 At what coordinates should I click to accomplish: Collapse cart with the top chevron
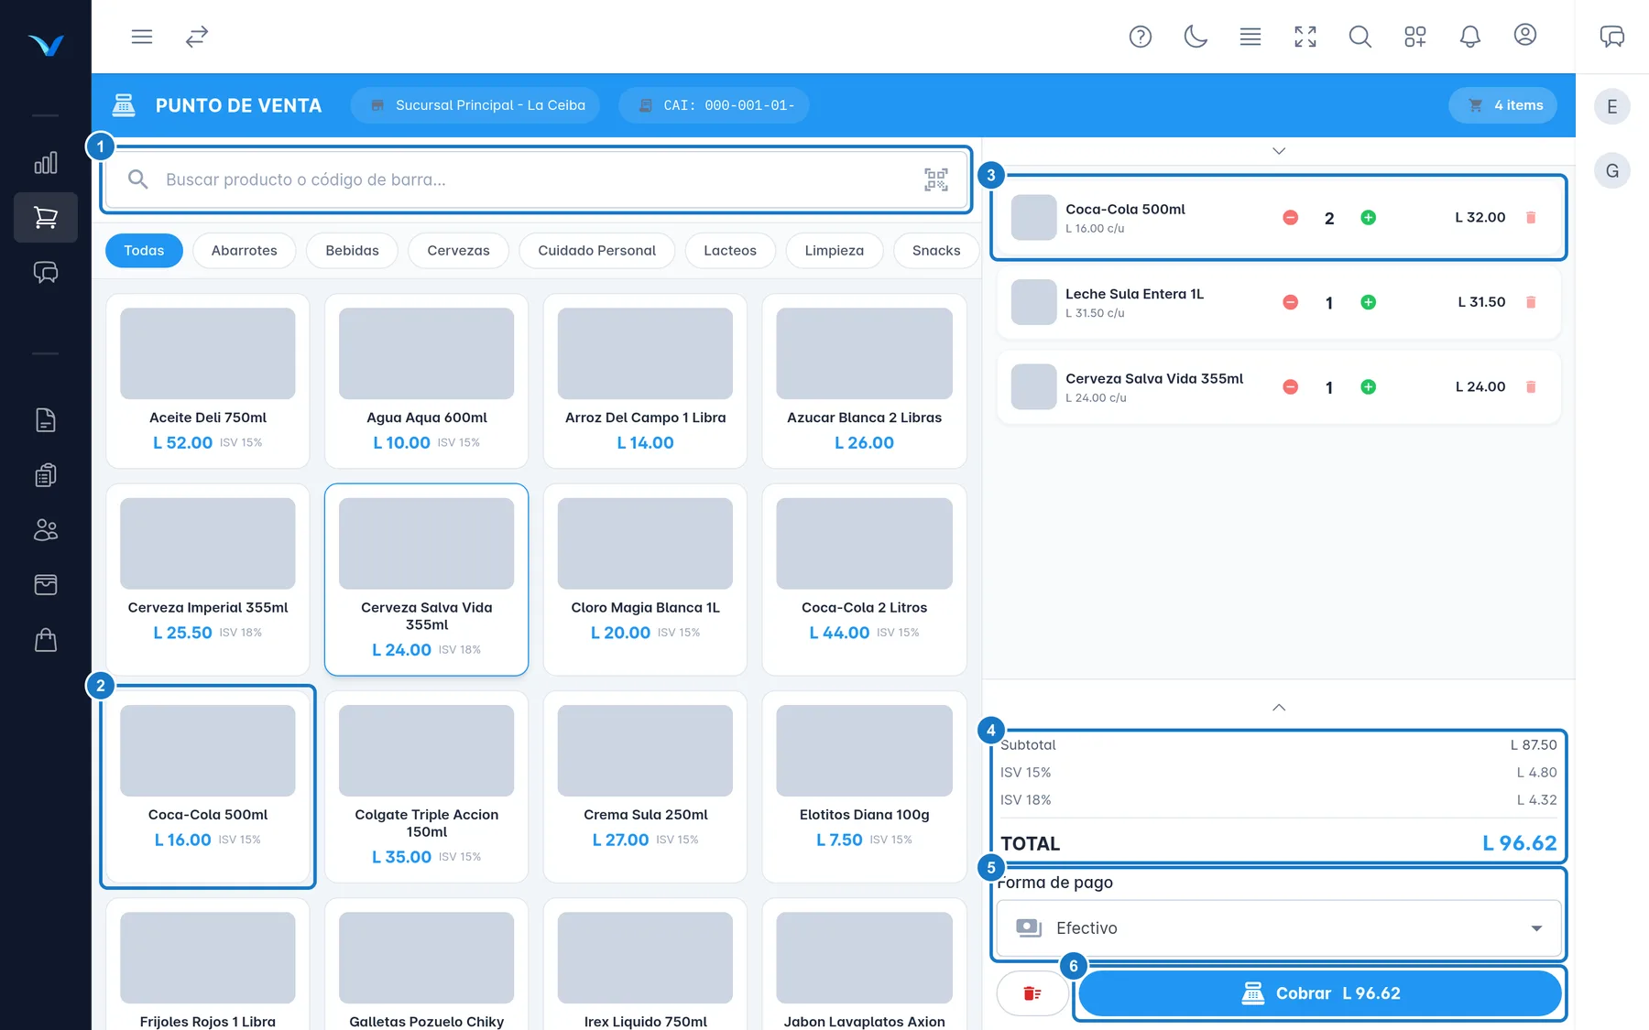click(x=1279, y=151)
